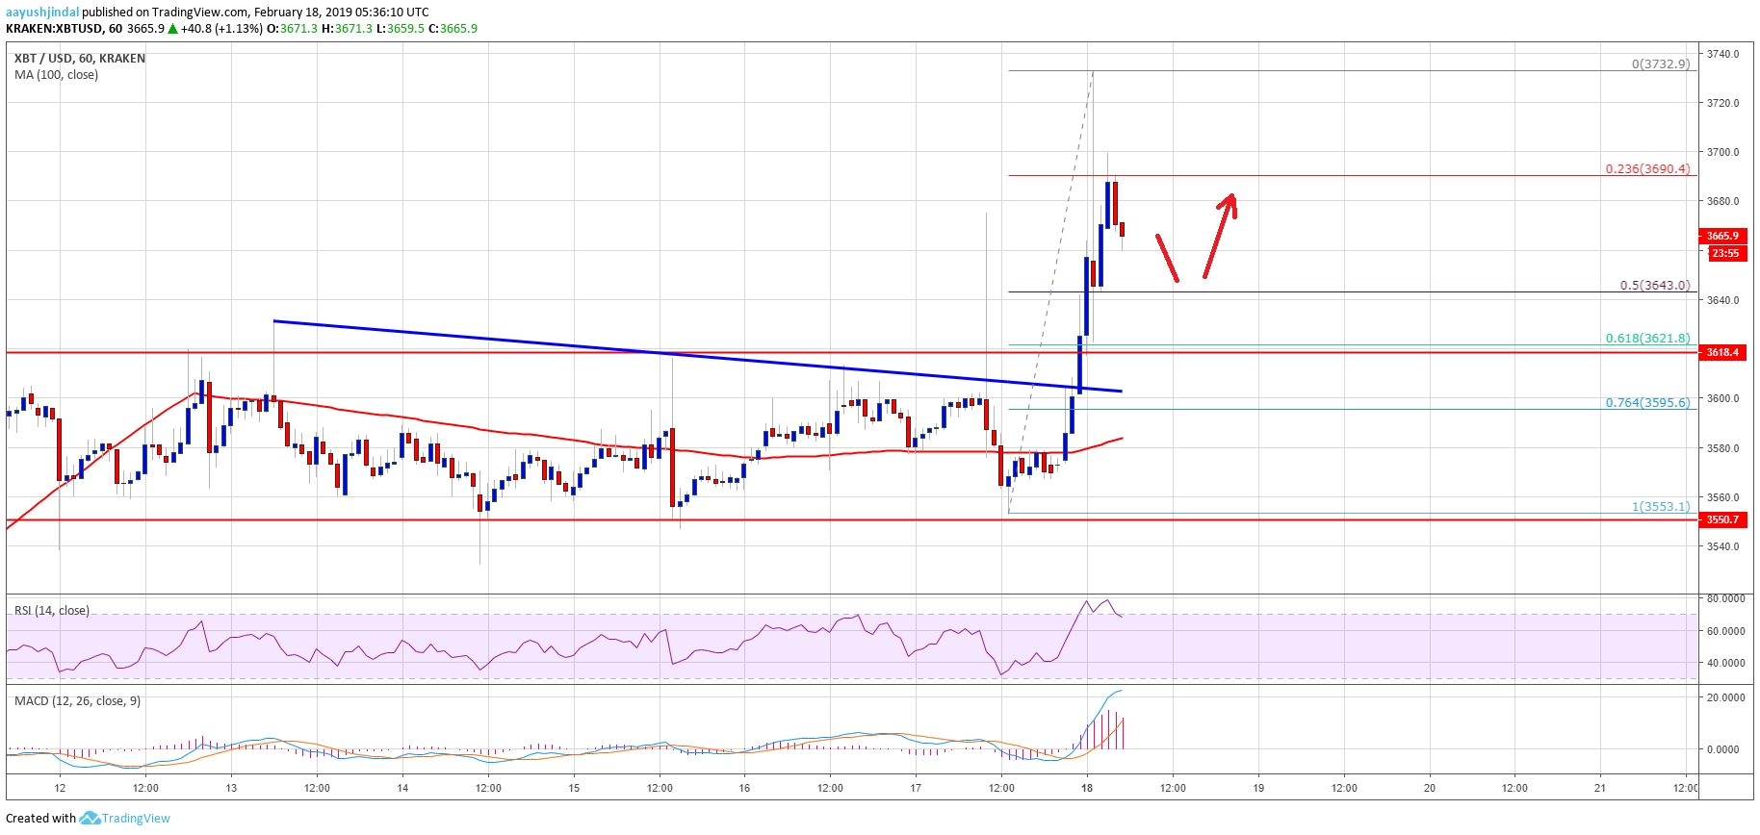
Task: Click the RSI (14, close) indicator label
Action: coord(52,611)
